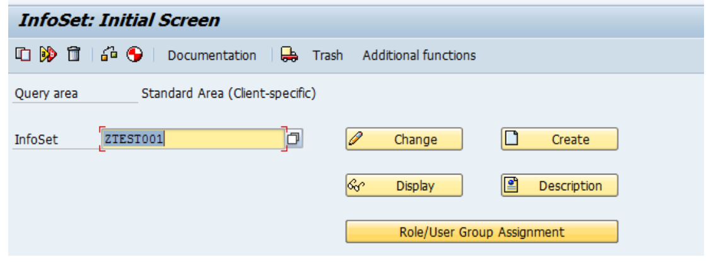Click the Display button
This screenshot has width=716, height=262.
[404, 185]
